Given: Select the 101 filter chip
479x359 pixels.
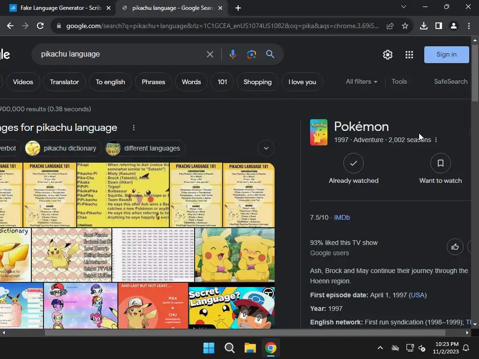Looking at the screenshot, I should (222, 82).
